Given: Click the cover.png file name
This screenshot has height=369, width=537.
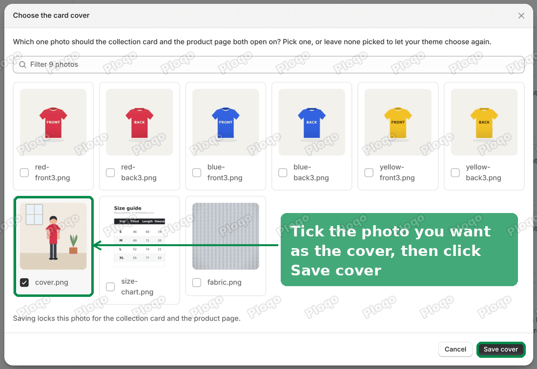Looking at the screenshot, I should [52, 283].
